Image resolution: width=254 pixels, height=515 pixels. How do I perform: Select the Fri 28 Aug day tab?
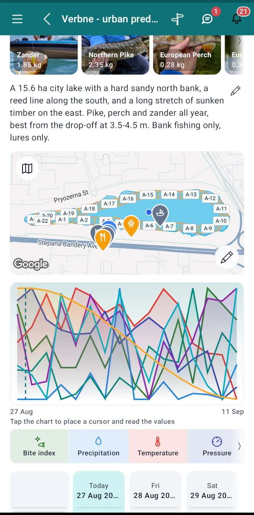[155, 491]
